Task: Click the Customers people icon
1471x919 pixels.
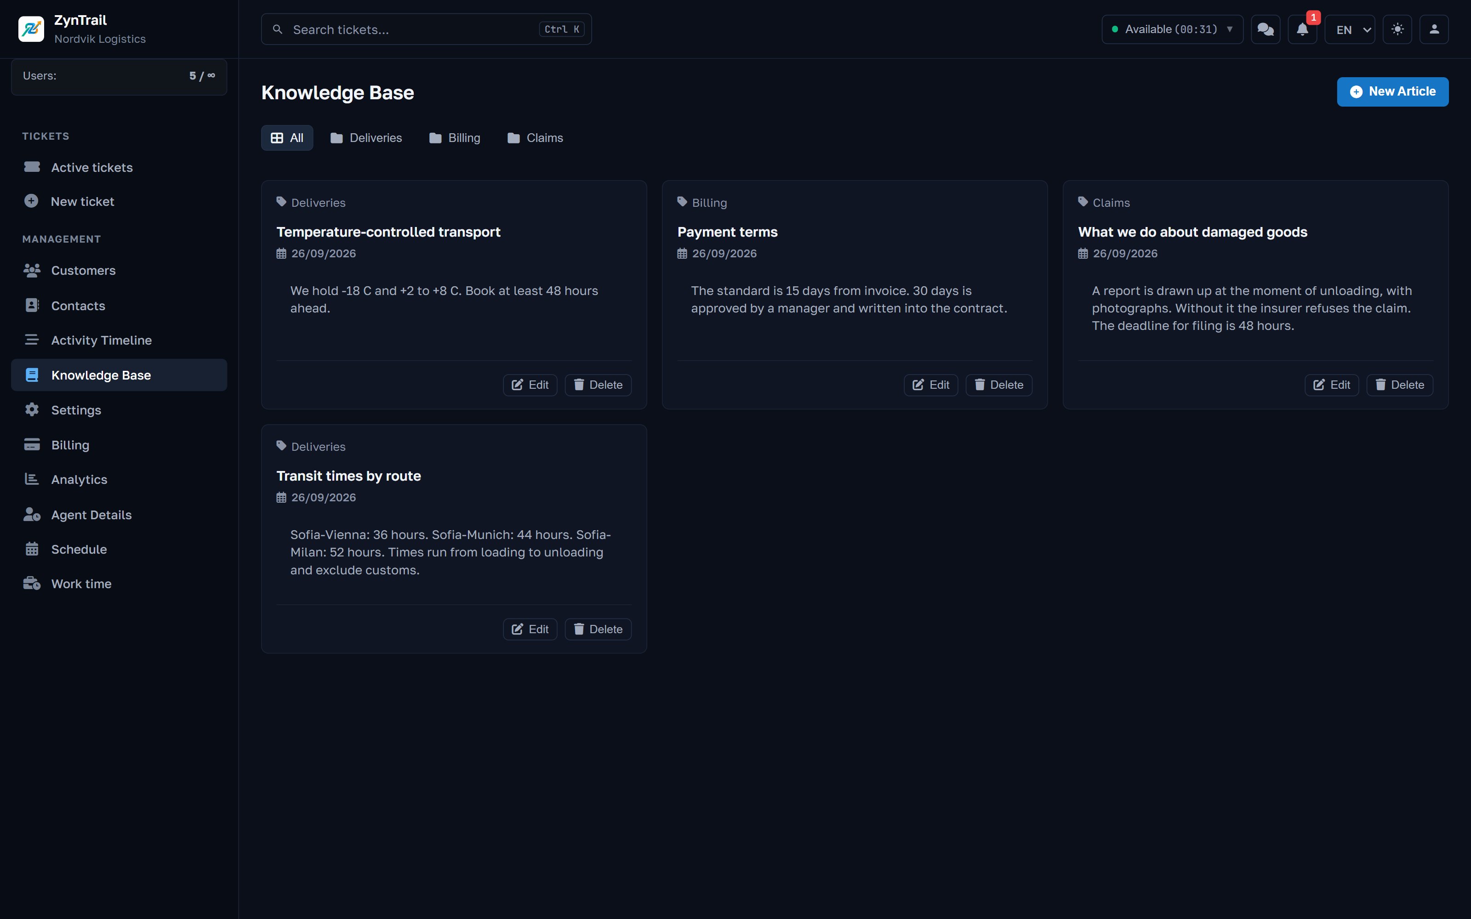Action: click(32, 270)
